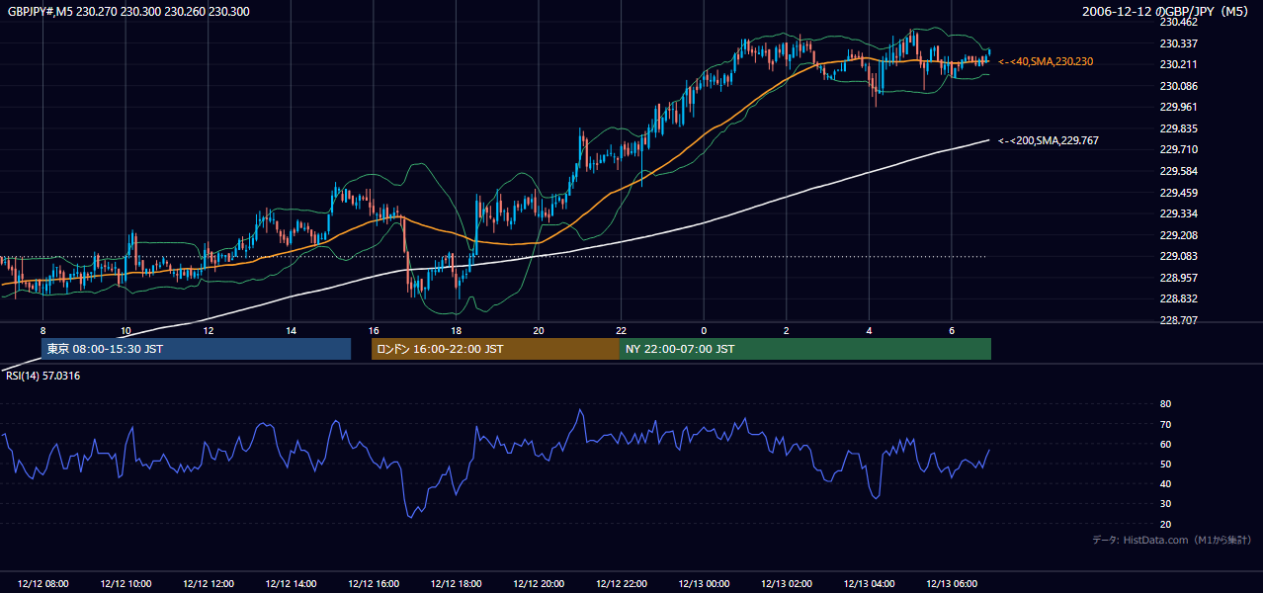The width and height of the screenshot is (1263, 593).
Task: Click the hour 20 tick under price chart
Action: pos(539,330)
